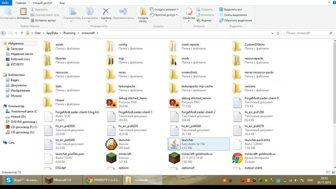Select the launcher Executable Jar File
Screen dimensions: 336x189
[x=198, y=144]
